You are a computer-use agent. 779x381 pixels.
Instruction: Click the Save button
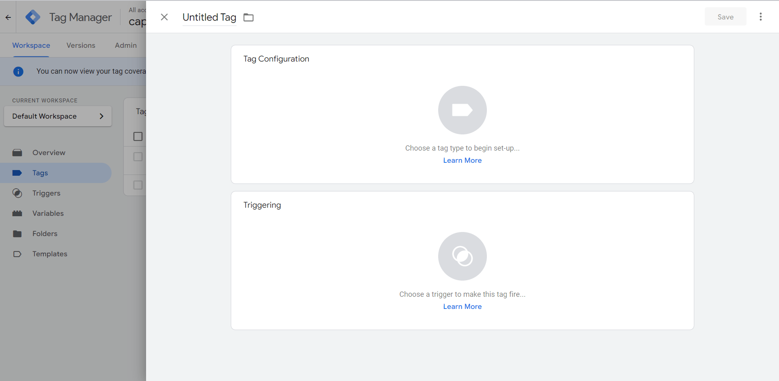(725, 17)
